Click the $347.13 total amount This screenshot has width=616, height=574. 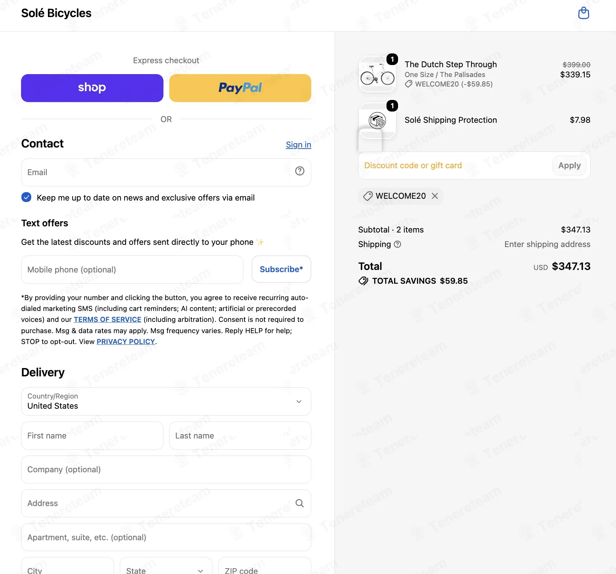coord(571,266)
